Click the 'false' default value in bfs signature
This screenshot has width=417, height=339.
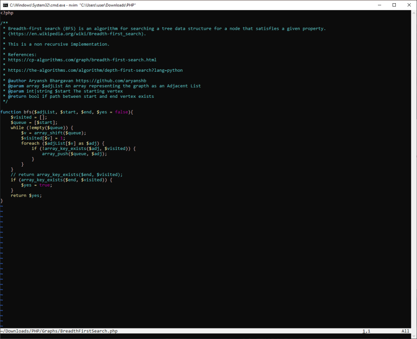click(x=121, y=112)
